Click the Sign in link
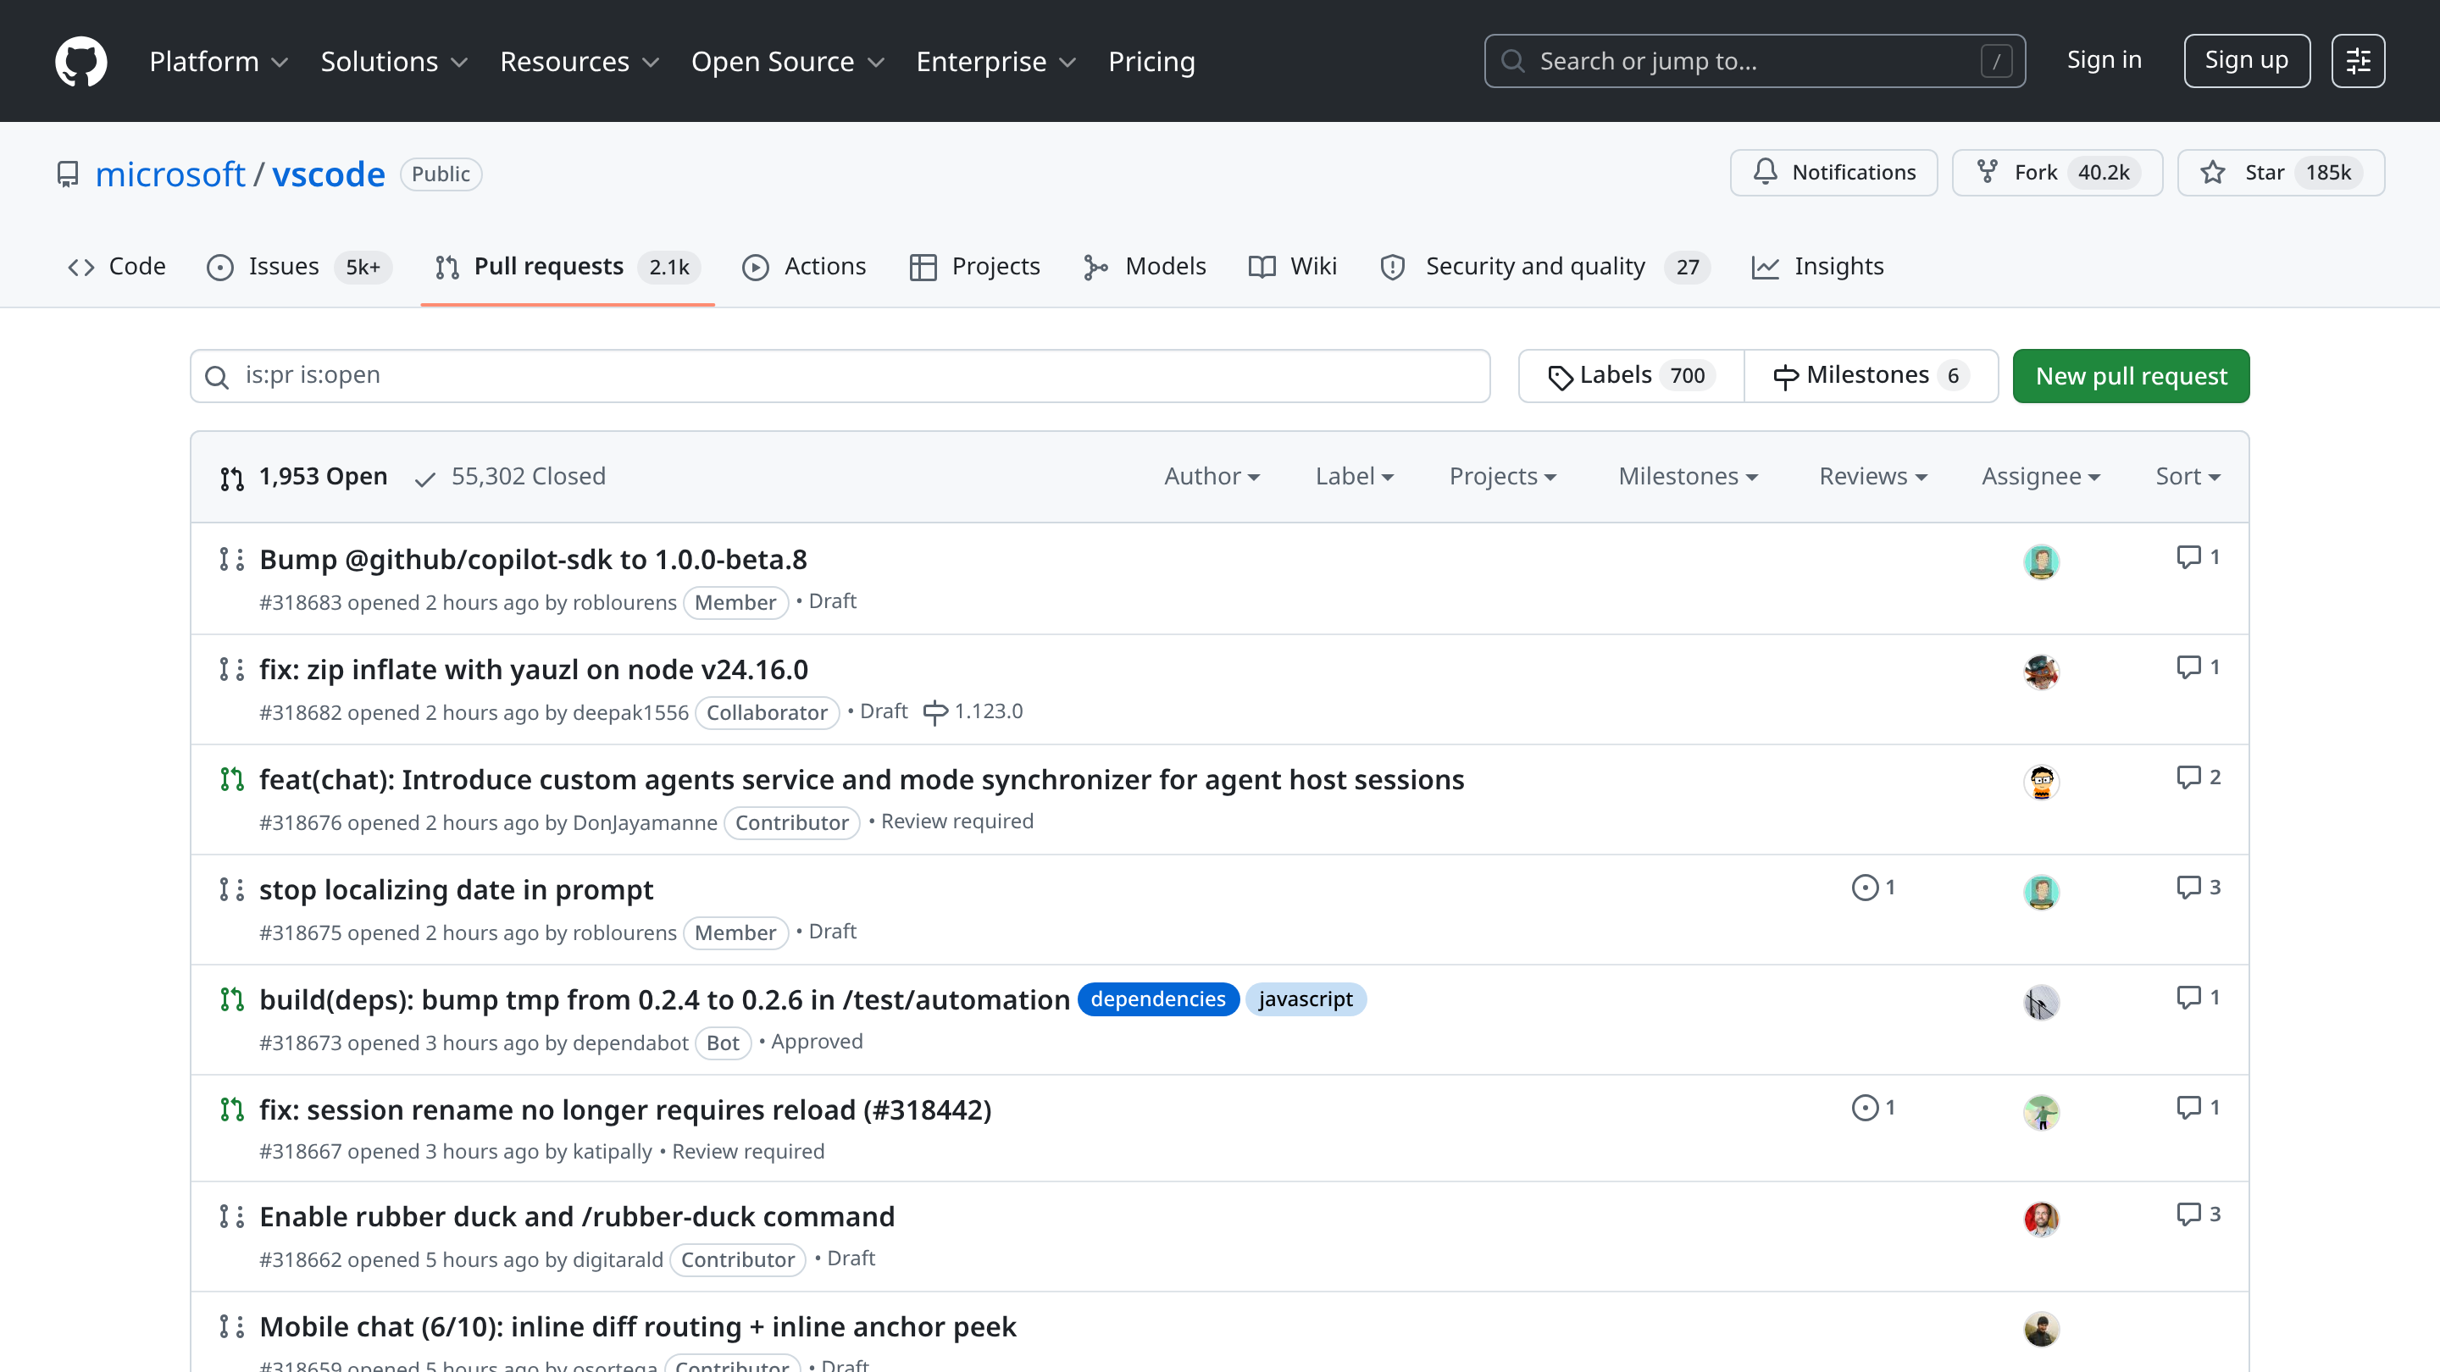This screenshot has height=1372, width=2440. point(2104,61)
